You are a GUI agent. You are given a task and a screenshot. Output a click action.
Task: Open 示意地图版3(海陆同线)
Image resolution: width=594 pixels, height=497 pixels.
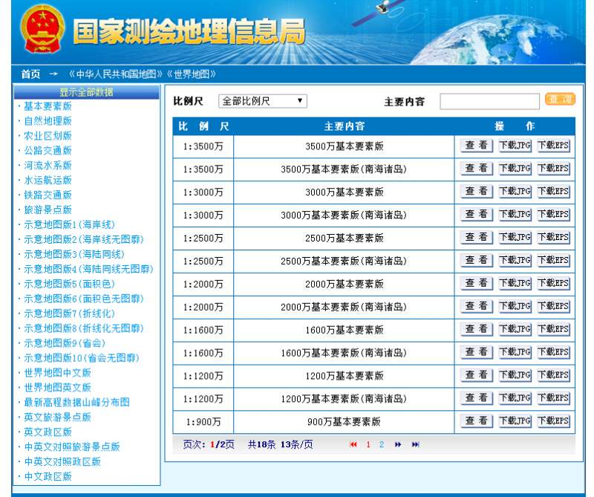74,254
